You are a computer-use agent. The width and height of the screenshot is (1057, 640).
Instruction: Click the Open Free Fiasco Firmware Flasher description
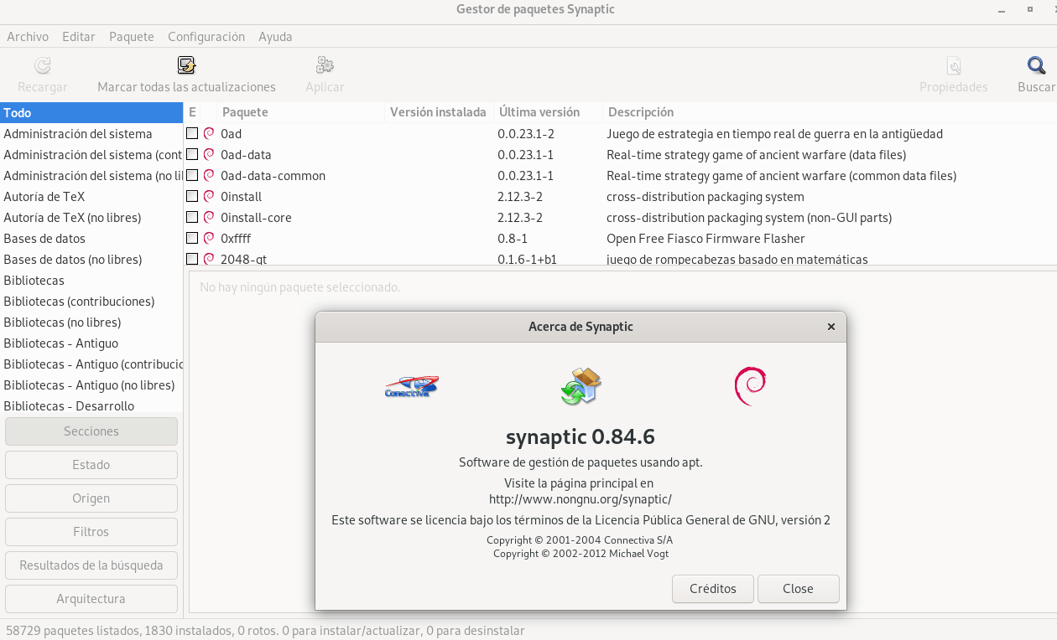706,239
